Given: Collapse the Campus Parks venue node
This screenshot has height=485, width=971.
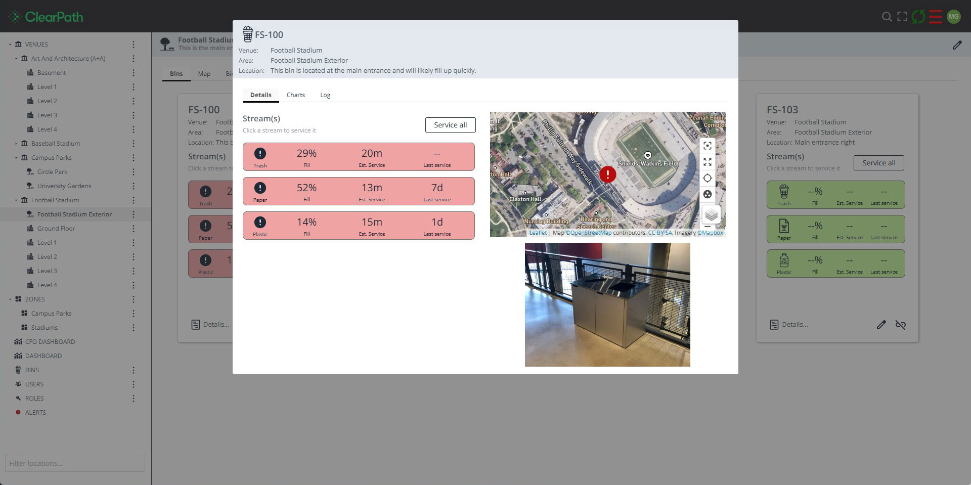Looking at the screenshot, I should pos(16,158).
